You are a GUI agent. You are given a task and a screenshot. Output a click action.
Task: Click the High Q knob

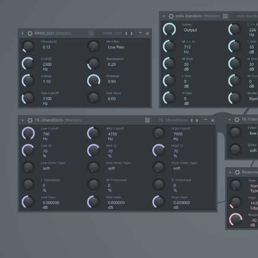pyautogui.click(x=159, y=150)
